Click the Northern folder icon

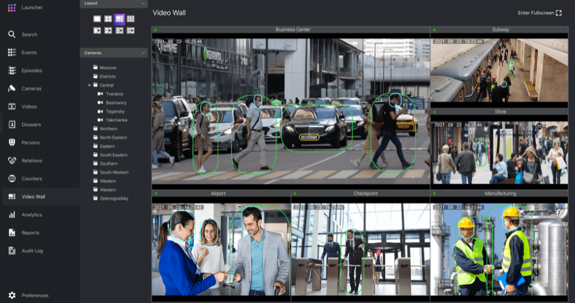[x=95, y=129]
